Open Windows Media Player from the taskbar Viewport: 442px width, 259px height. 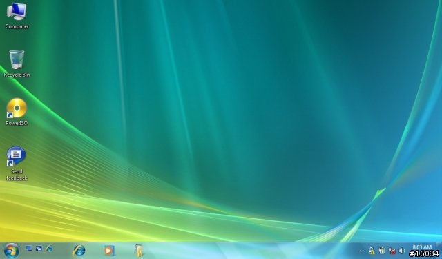coord(109,250)
